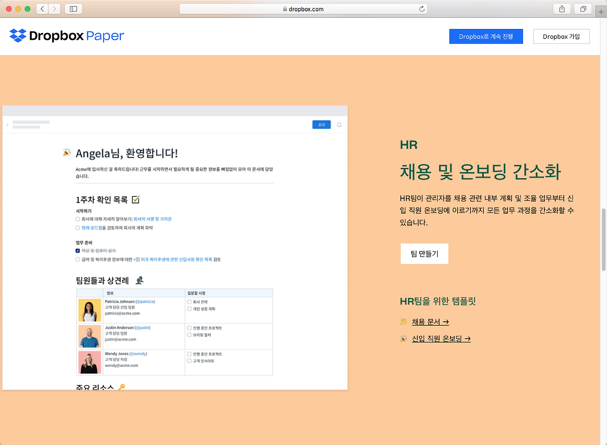
Task: Click the patricia@acme.com email text
Action: click(x=122, y=314)
